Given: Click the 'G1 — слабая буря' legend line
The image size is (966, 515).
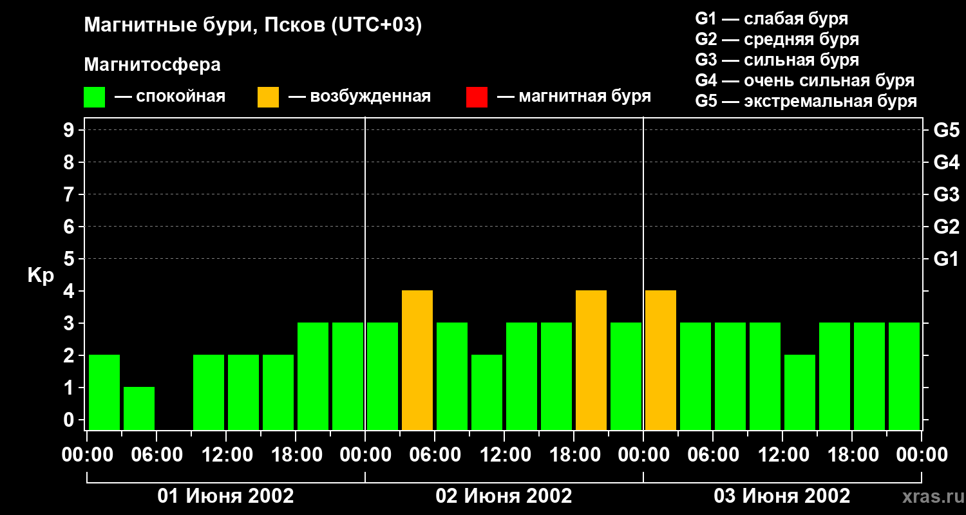Looking at the screenshot, I should tap(772, 19).
